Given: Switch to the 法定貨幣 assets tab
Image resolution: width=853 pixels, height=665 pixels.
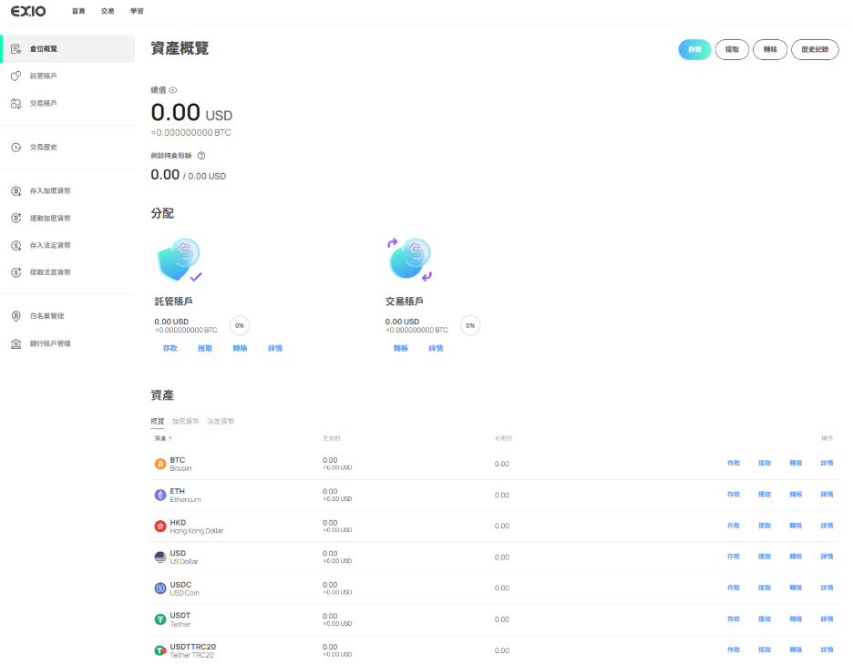Looking at the screenshot, I should point(221,422).
